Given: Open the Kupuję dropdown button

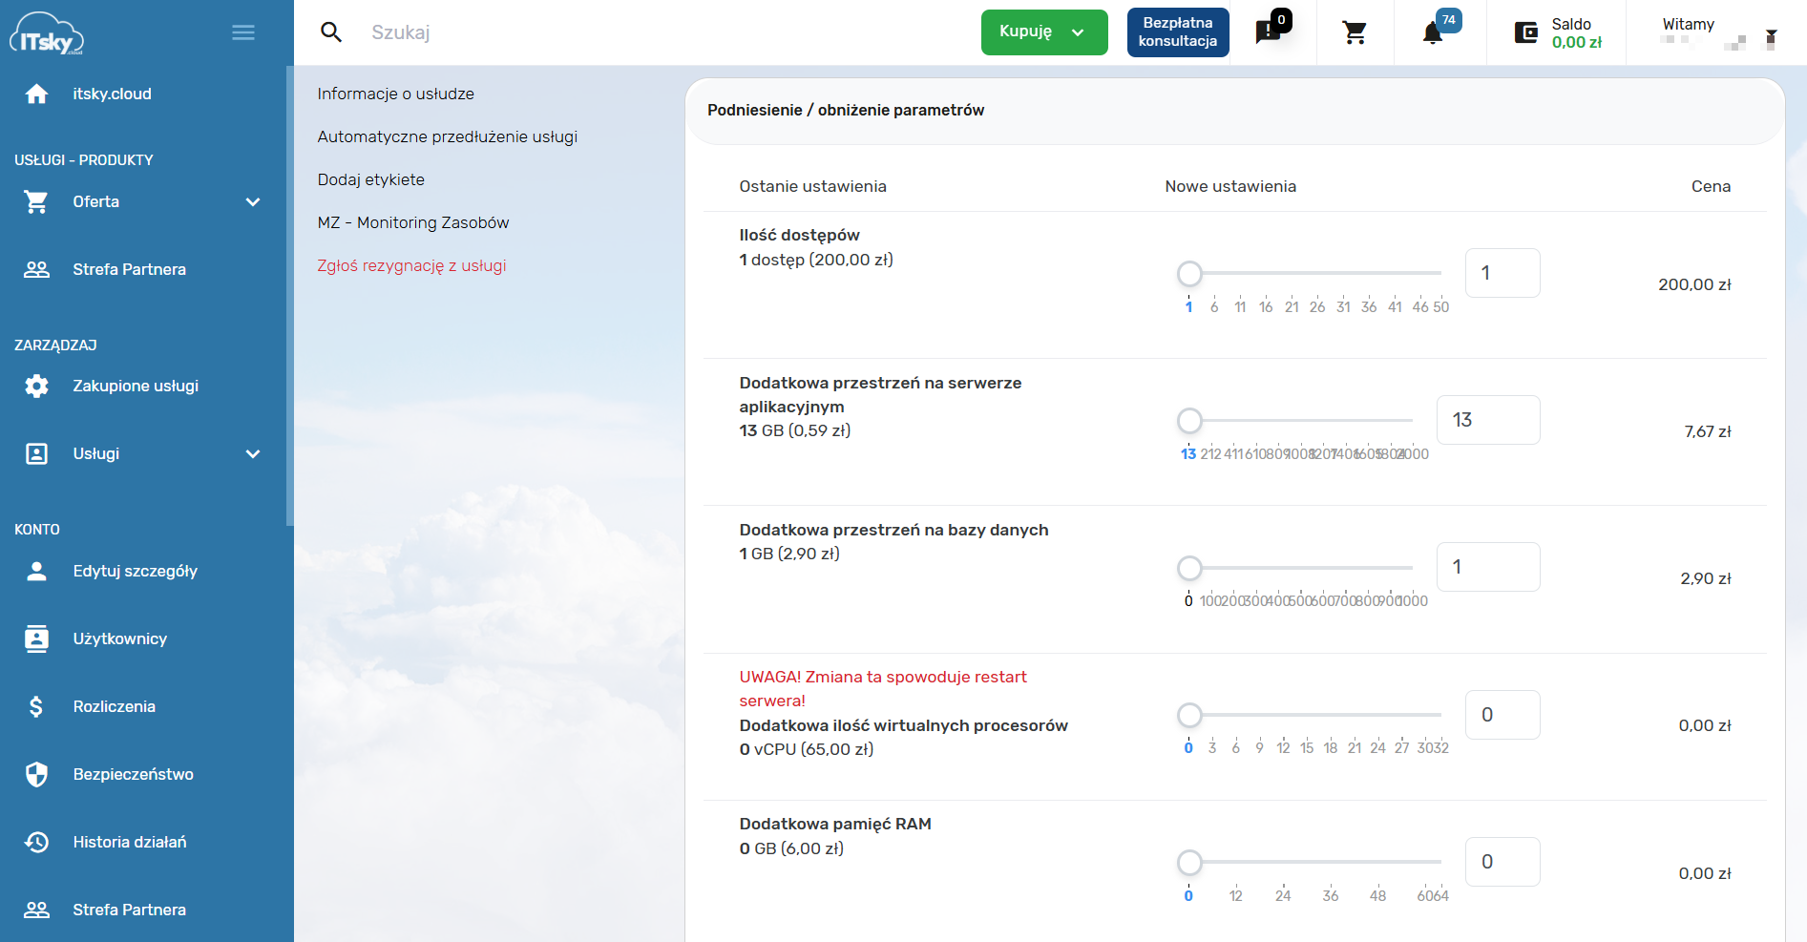Looking at the screenshot, I should pos(1044,32).
